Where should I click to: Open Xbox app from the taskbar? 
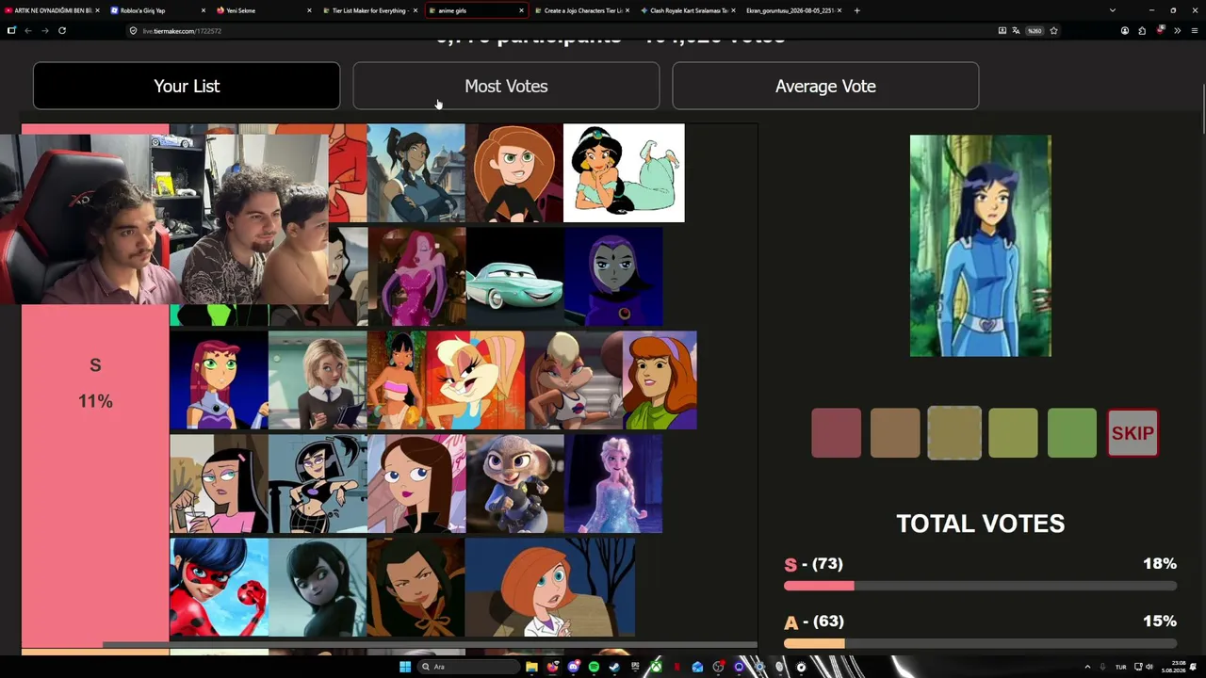click(656, 667)
